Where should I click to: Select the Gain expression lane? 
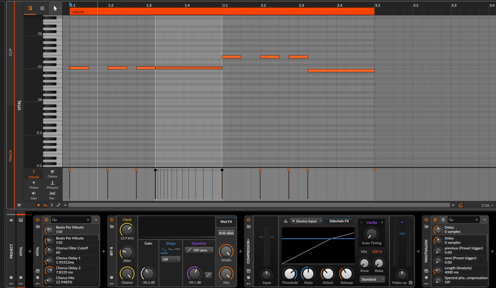click(x=34, y=196)
